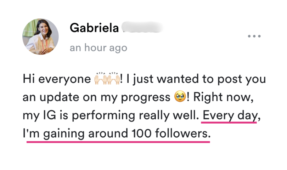The width and height of the screenshot is (287, 170).
Task: Click the words "performing really well"
Action: click(135, 116)
